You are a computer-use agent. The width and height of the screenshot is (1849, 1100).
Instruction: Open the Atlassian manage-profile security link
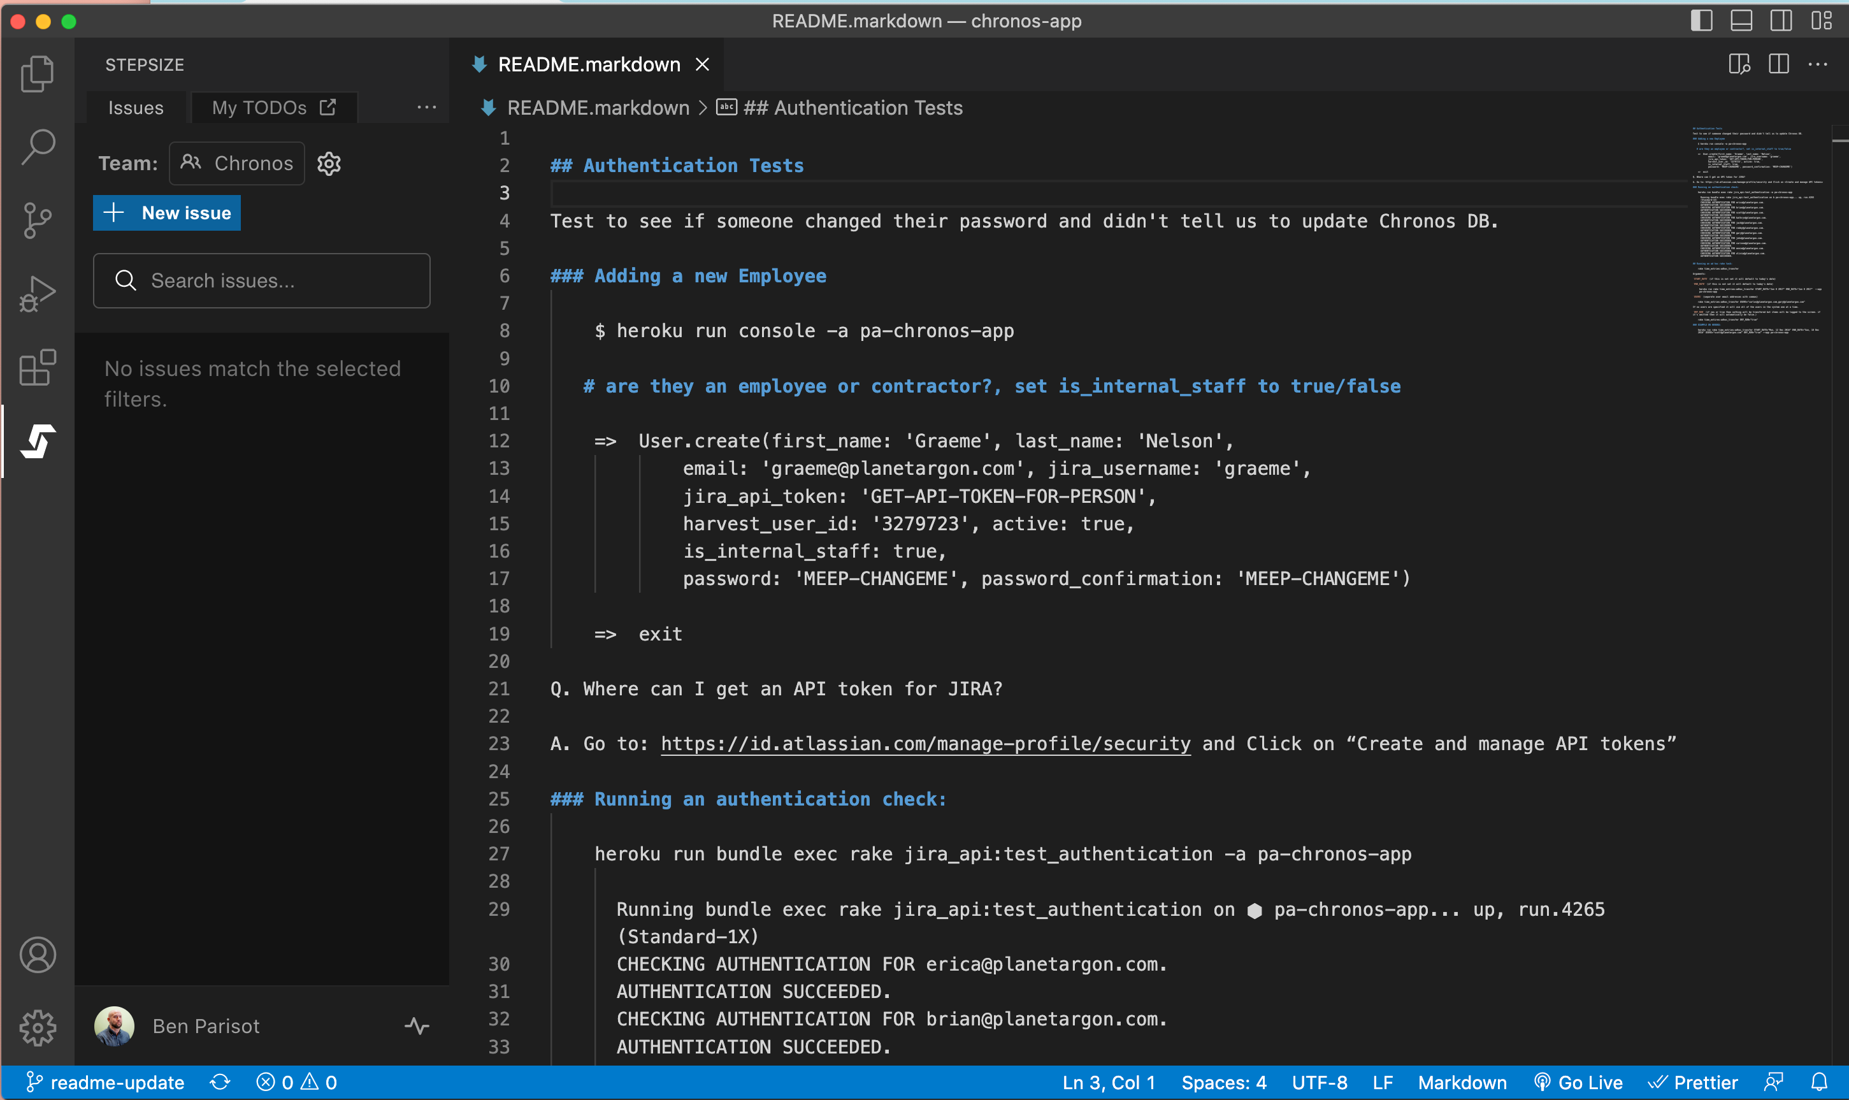click(926, 744)
